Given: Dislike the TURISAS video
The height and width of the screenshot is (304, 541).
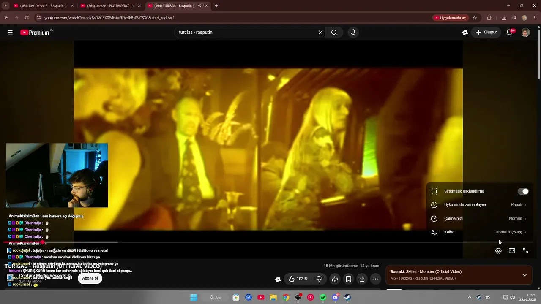Looking at the screenshot, I should coord(320,279).
